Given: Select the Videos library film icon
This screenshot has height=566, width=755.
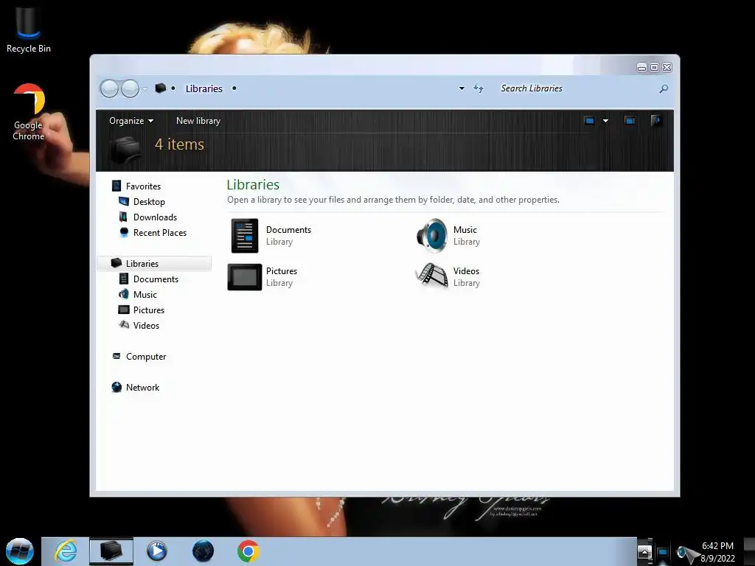Looking at the screenshot, I should click(x=431, y=276).
